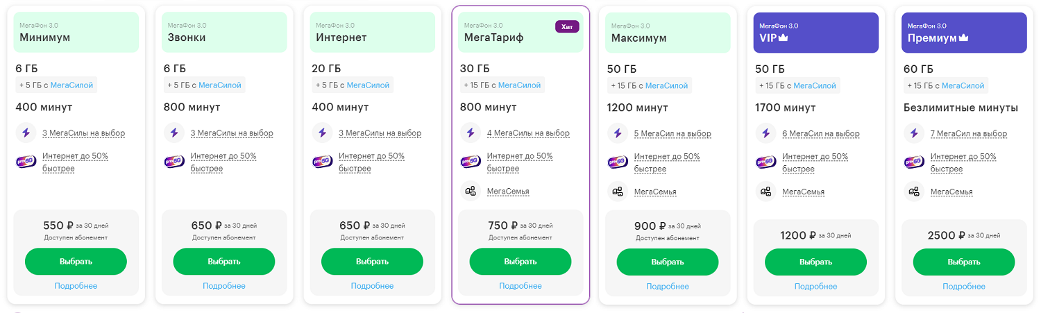This screenshot has width=1041, height=313.
Task: Click the Максимум tariff title header
Action: [668, 32]
